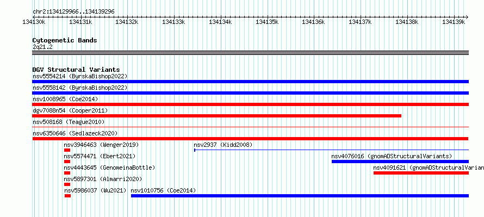Click the 134138k ruler tick label
Screen dimensions: 484x217
coord(407,22)
